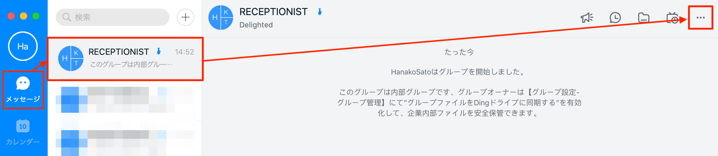
Task: Open the blurred conversation directly below RECEPTIONIST
Action: coord(125,100)
